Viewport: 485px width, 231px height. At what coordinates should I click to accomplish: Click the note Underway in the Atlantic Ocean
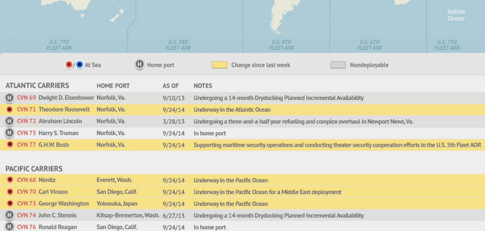[232, 110]
